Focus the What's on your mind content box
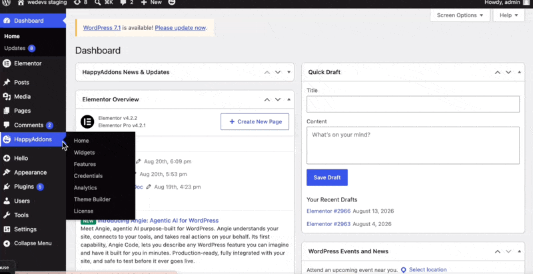This screenshot has height=274, width=533. click(x=413, y=145)
